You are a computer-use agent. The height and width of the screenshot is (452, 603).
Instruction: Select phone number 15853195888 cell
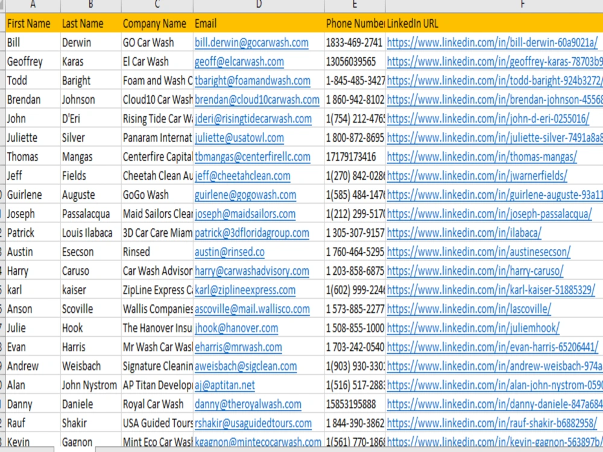(355, 404)
